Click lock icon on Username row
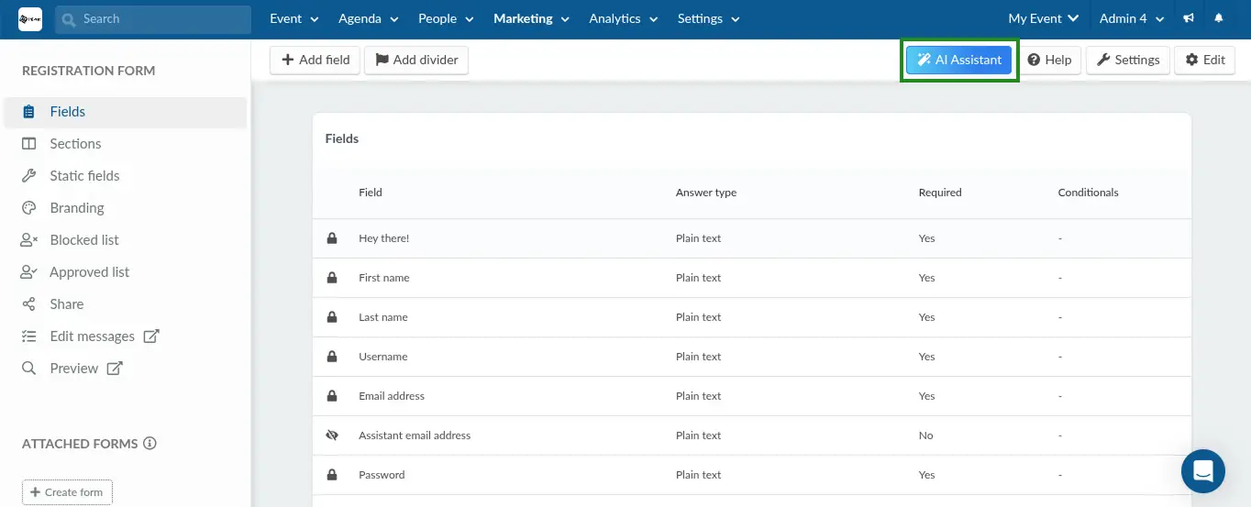 pos(332,357)
